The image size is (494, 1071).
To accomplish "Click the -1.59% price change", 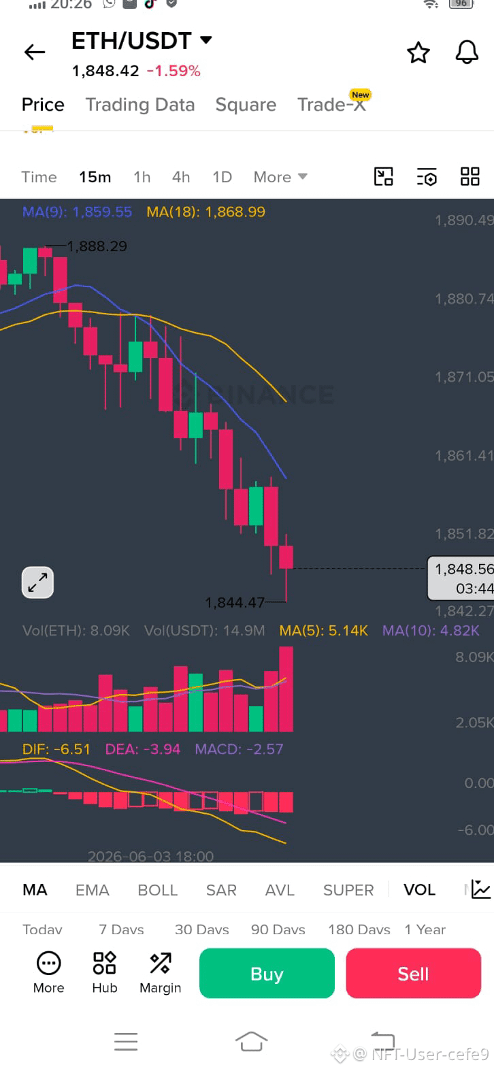I will [174, 71].
